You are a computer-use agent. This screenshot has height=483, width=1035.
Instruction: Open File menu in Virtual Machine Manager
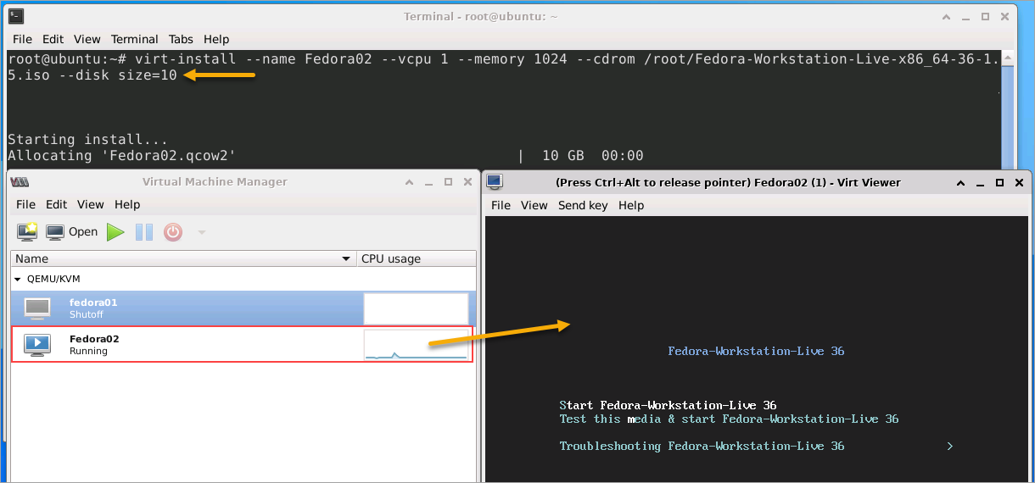click(25, 204)
